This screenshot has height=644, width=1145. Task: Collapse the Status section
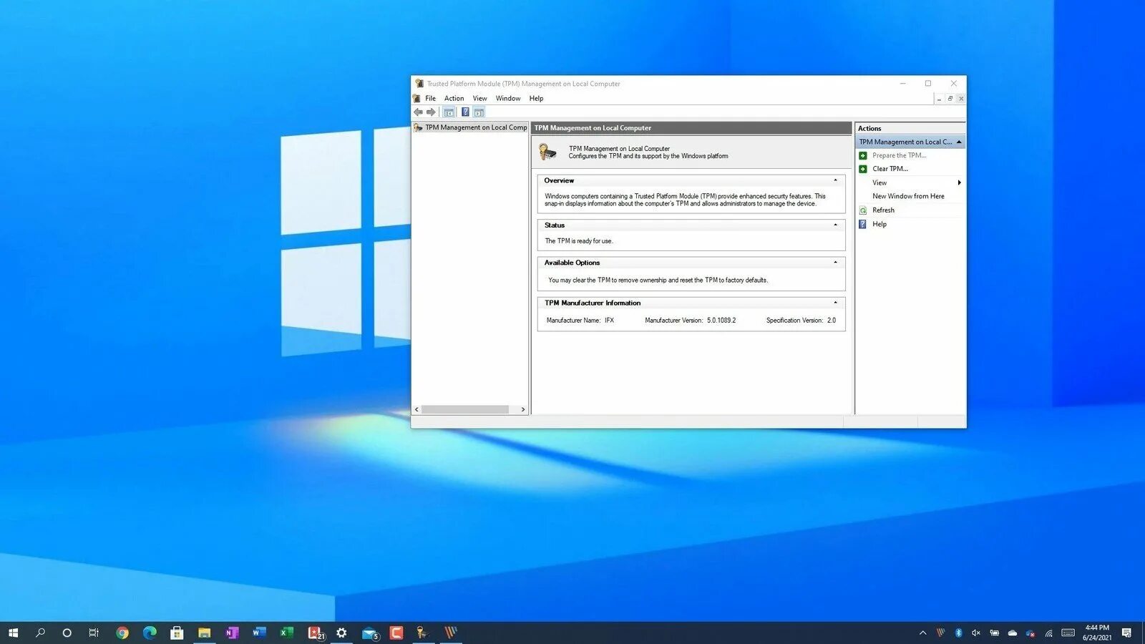click(835, 225)
